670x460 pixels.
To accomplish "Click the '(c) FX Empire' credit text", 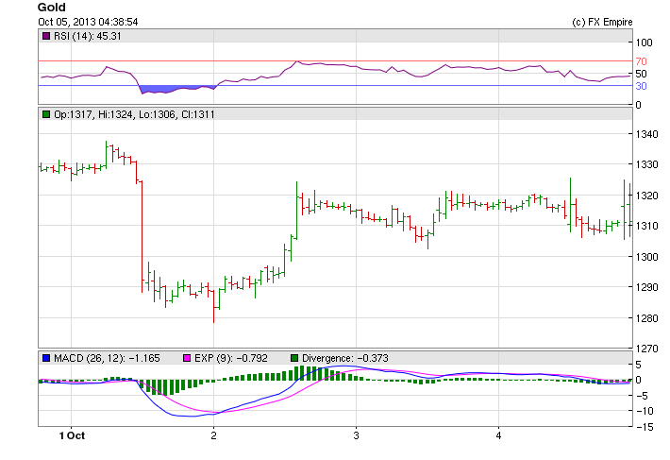I will tap(602, 22).
